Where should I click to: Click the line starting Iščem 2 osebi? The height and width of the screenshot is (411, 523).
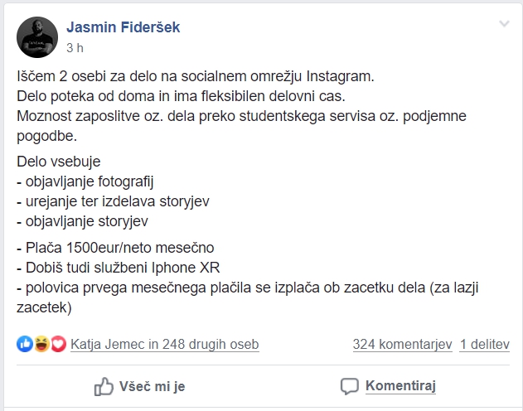196,76
